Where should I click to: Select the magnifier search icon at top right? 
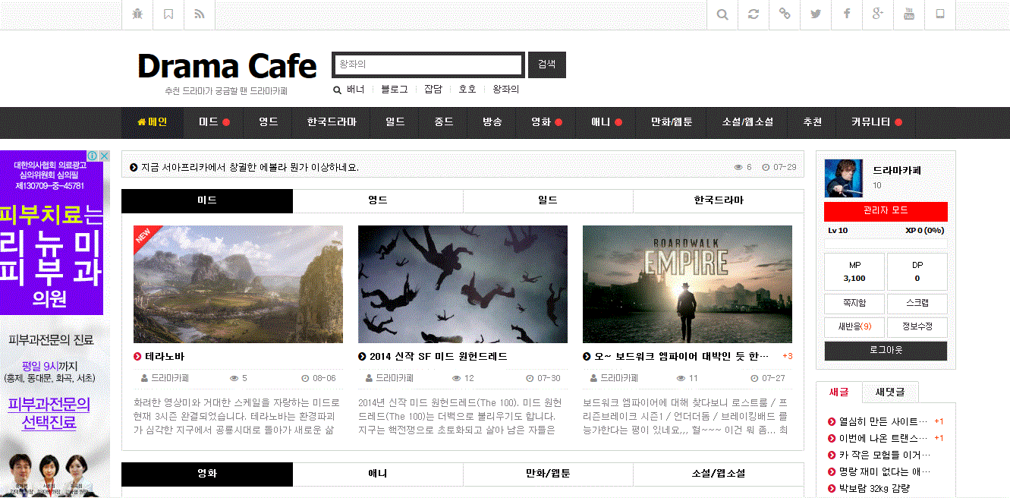(x=722, y=14)
